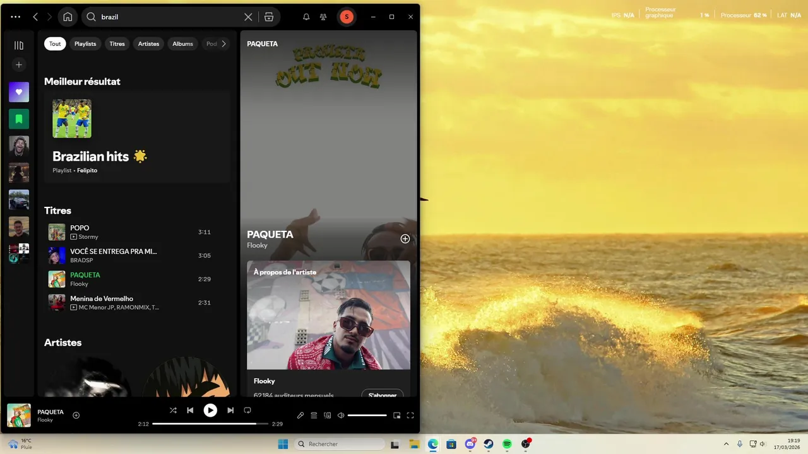Add PAQUETA to library in right panel
The width and height of the screenshot is (808, 454).
tap(405, 239)
